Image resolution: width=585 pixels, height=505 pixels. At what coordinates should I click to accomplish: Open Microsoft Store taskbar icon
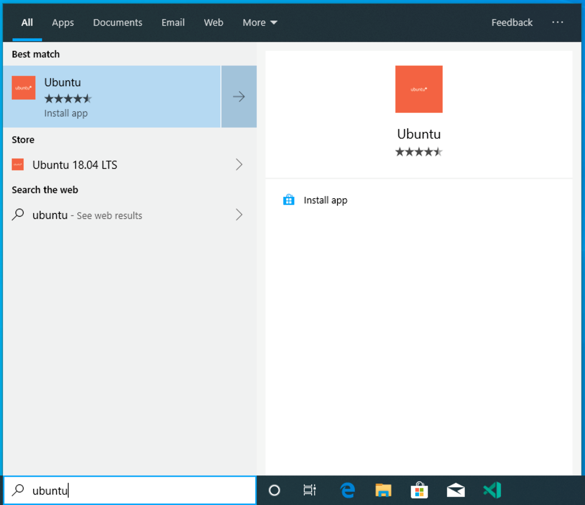[x=419, y=490]
